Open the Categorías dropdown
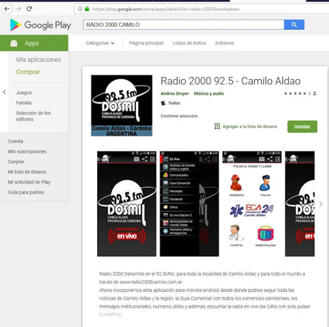Screen dimensions: 329x327 (x=100, y=43)
